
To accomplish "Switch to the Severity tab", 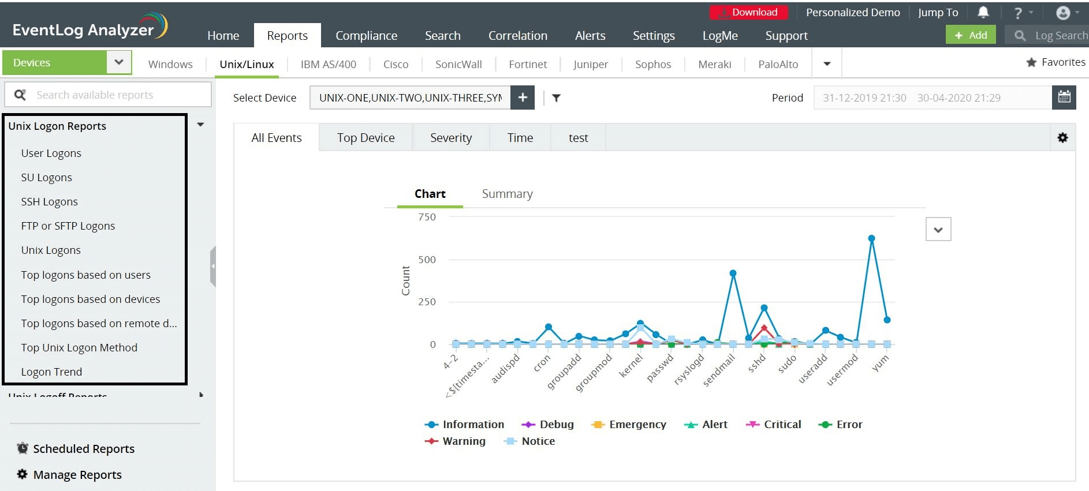I will point(451,138).
